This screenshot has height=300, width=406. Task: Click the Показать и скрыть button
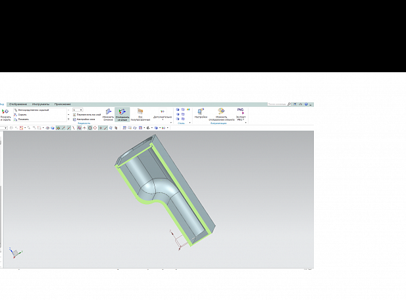click(5, 115)
